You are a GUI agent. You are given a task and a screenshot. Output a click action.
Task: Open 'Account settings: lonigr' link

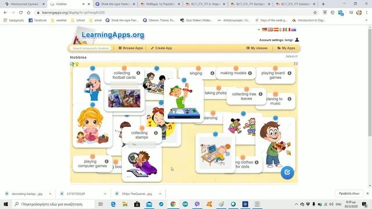pyautogui.click(x=276, y=40)
